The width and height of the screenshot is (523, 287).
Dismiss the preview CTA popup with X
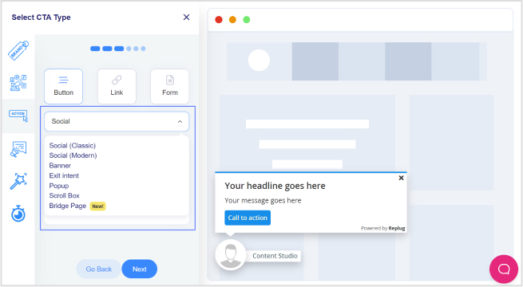pos(402,178)
